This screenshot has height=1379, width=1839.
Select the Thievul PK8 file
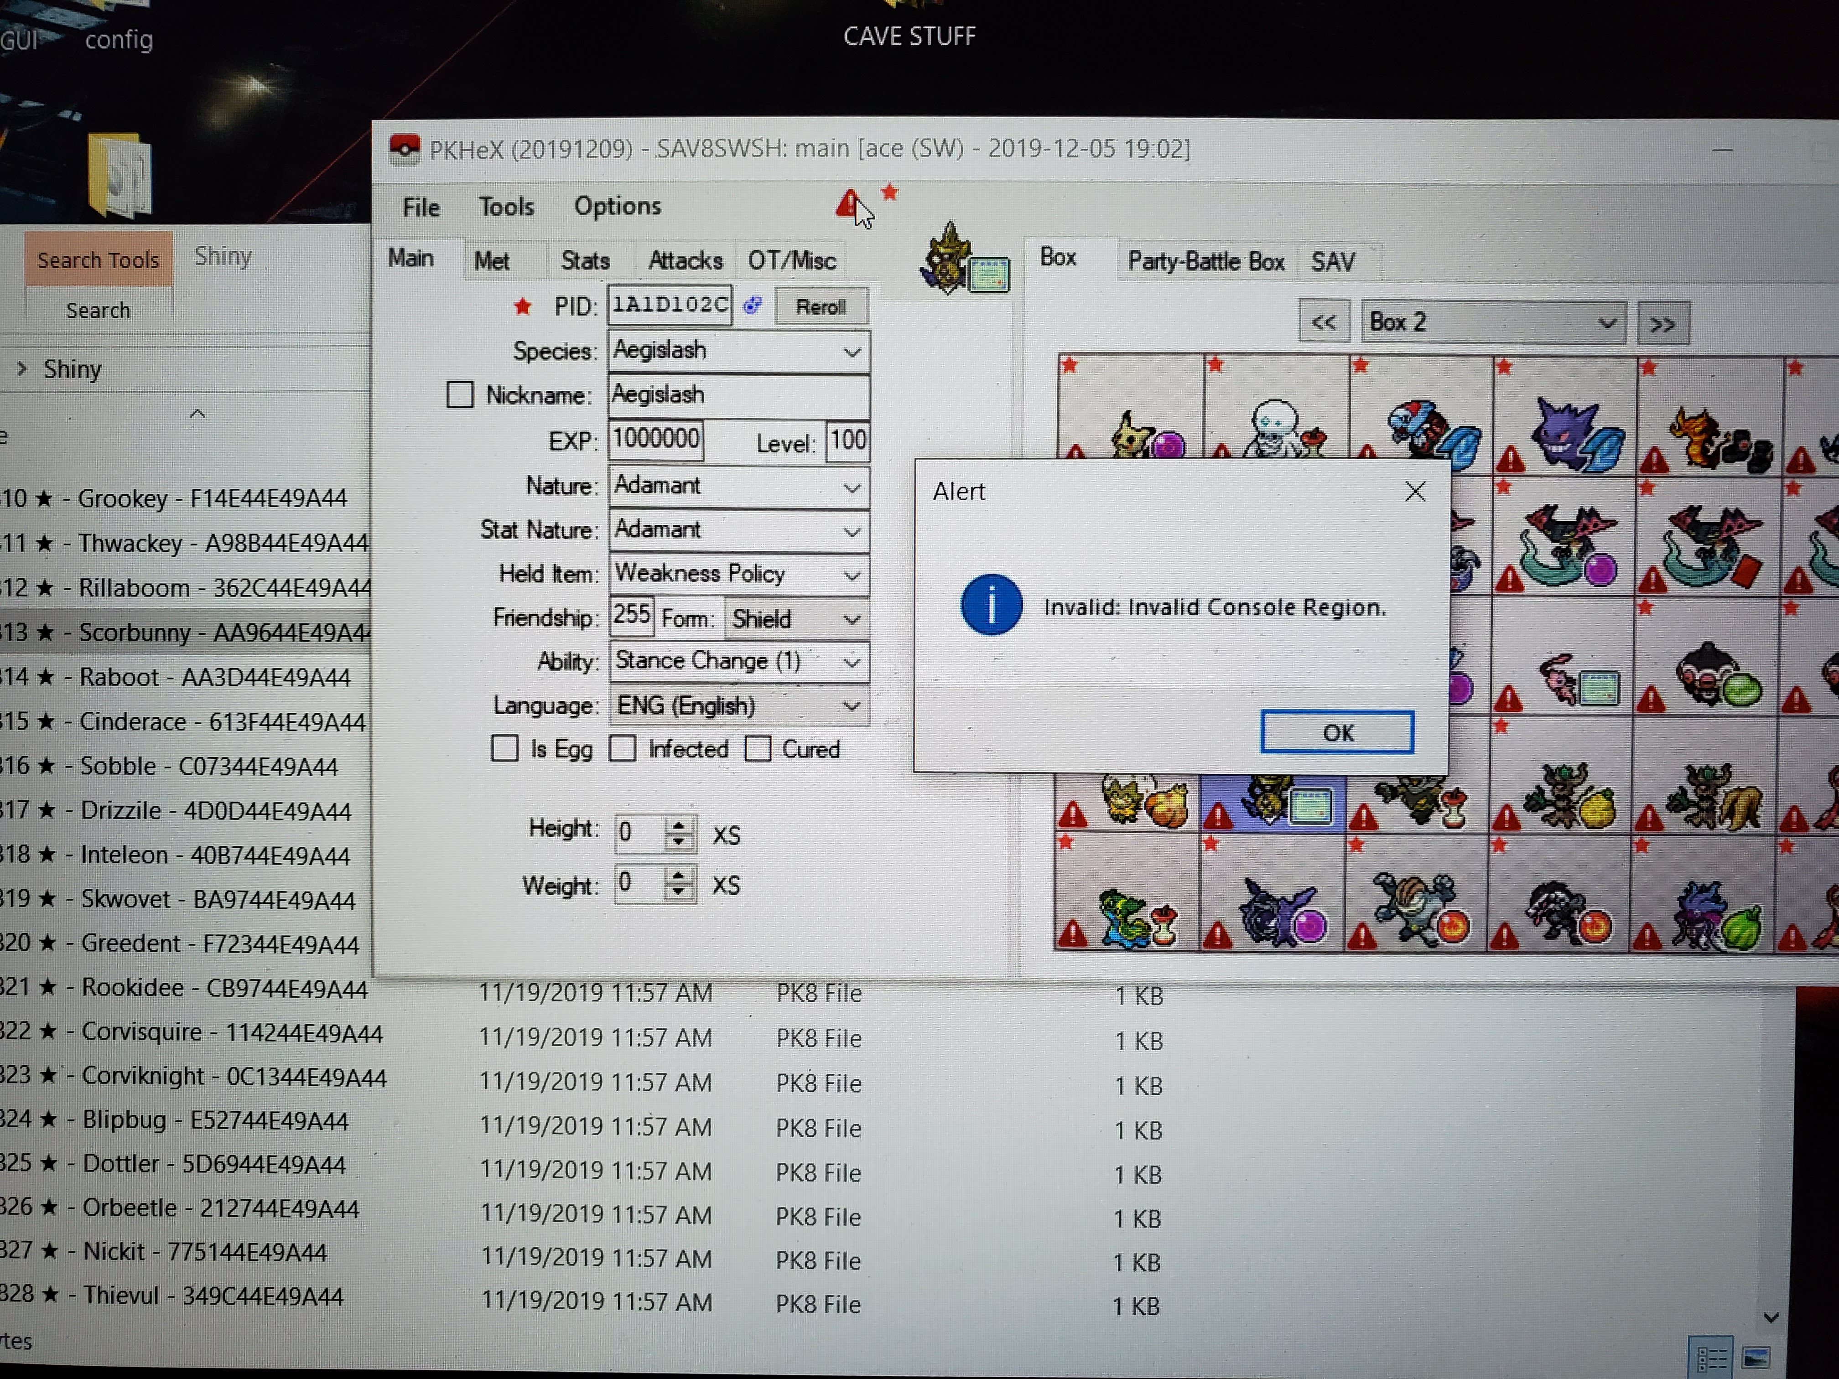click(171, 1295)
